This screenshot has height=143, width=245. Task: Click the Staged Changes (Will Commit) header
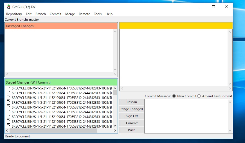[x=61, y=82]
